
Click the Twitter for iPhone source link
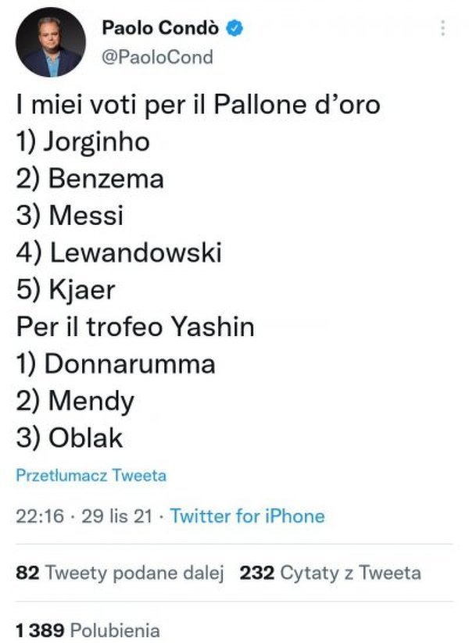[247, 516]
